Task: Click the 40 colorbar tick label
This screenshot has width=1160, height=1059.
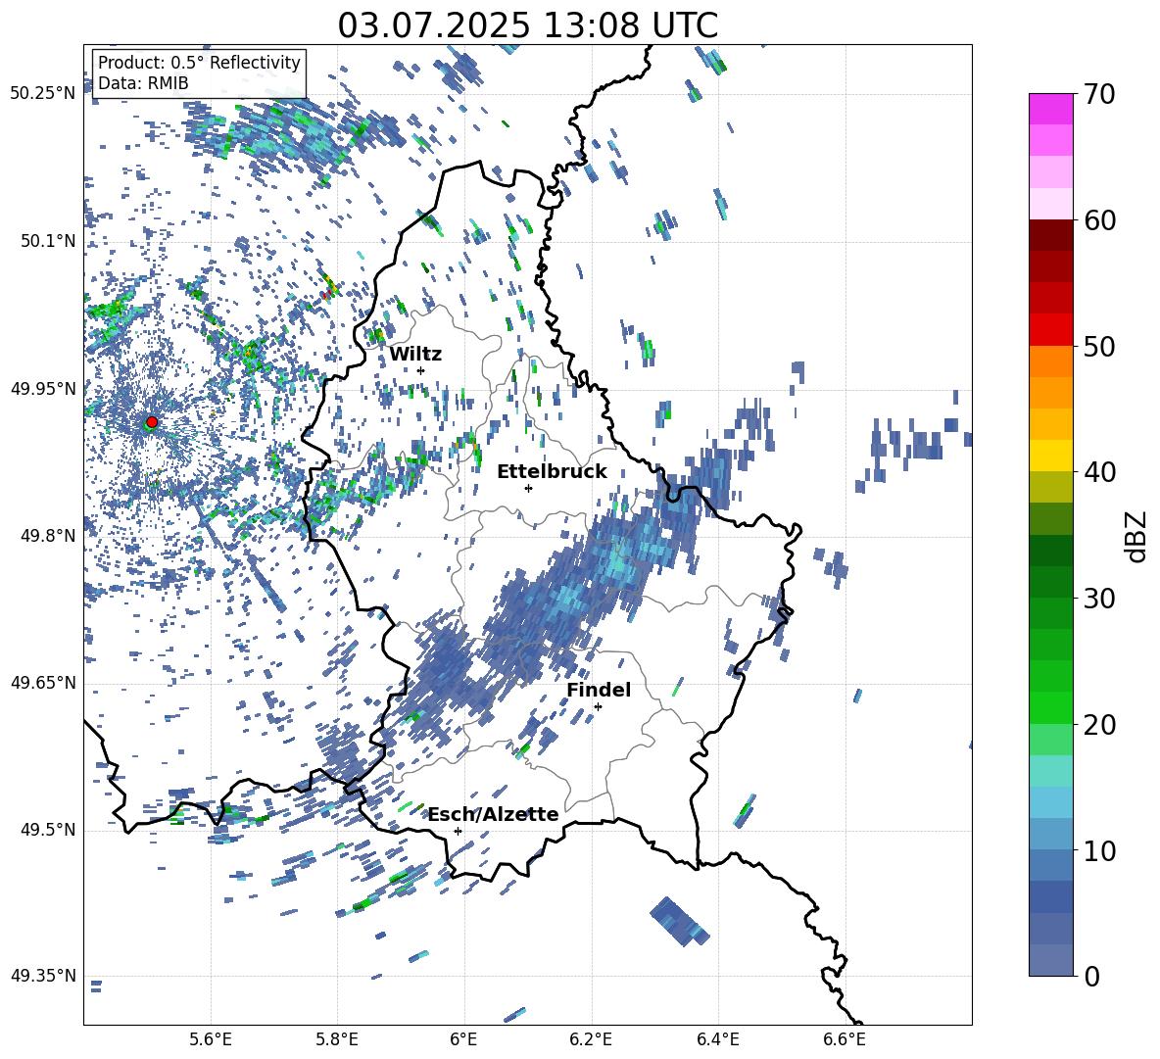Action: 1100,472
